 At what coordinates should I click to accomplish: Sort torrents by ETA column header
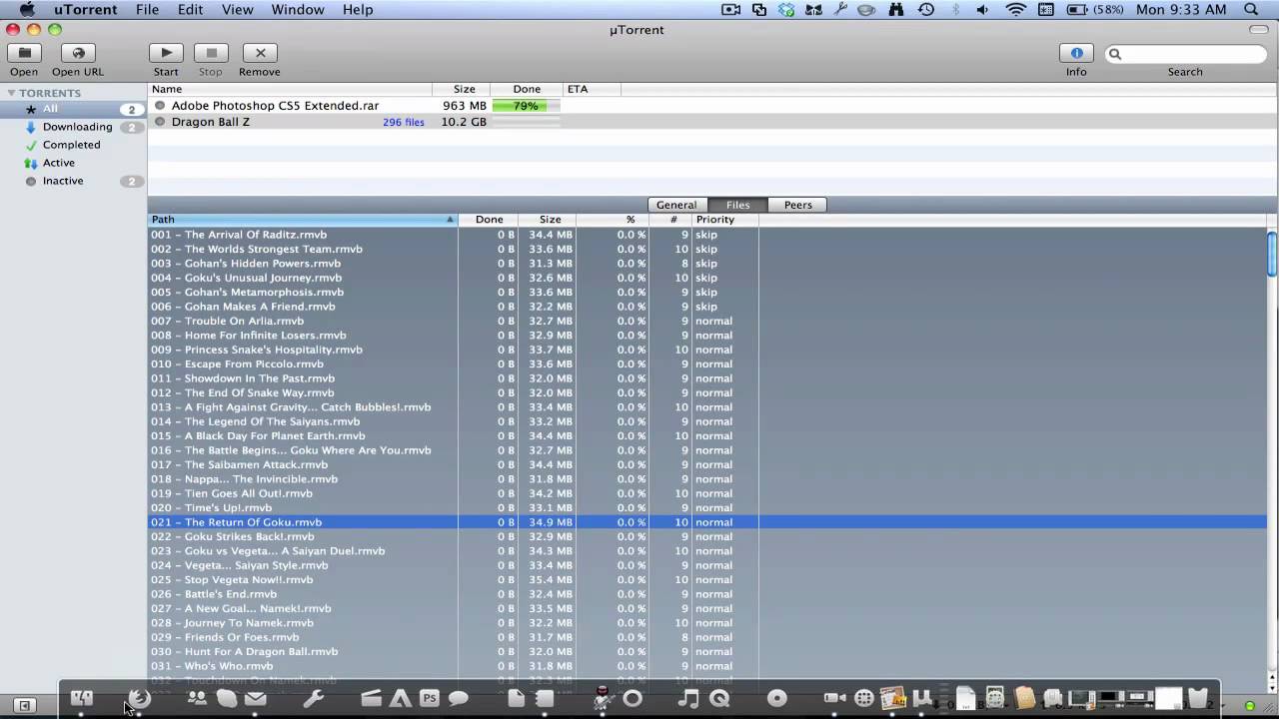[593, 89]
